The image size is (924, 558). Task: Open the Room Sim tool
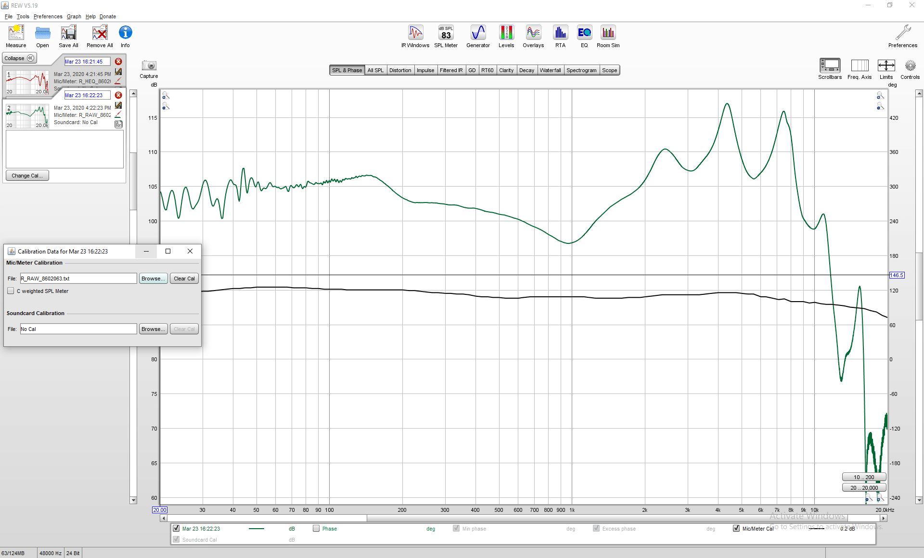pos(608,37)
